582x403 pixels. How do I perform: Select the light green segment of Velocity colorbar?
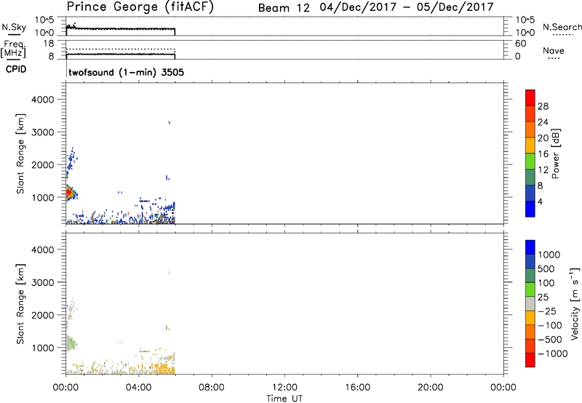(530, 290)
